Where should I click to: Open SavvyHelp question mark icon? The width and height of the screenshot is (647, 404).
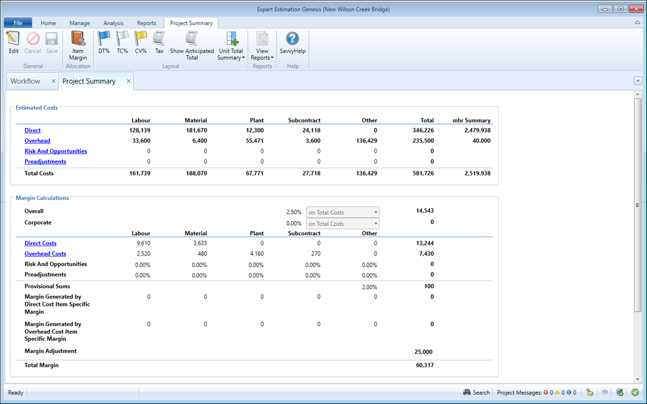point(292,39)
